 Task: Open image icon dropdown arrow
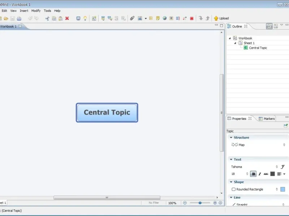coord(146,18)
